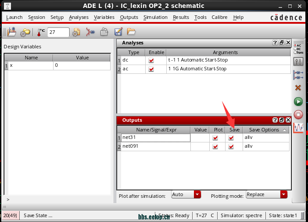Toggle Plot checkbox for net091

click(x=215, y=146)
